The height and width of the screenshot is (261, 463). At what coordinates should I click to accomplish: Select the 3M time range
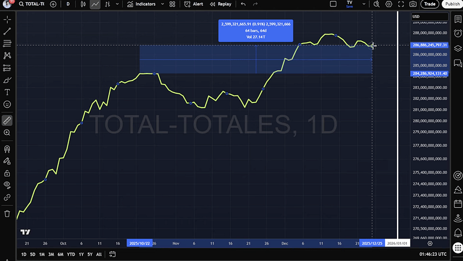pos(51,254)
